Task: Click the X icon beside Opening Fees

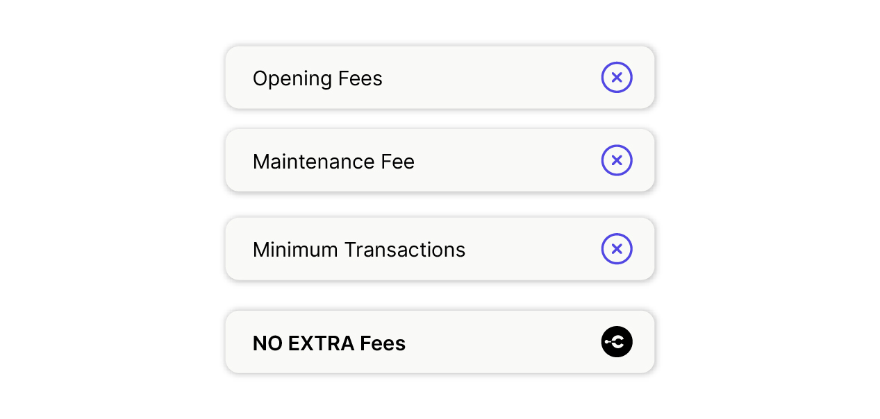Action: (617, 78)
